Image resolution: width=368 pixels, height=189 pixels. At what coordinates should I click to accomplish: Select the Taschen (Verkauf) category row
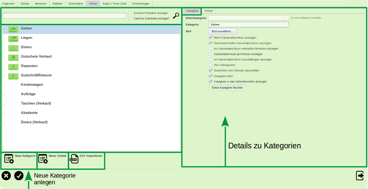[36, 103]
